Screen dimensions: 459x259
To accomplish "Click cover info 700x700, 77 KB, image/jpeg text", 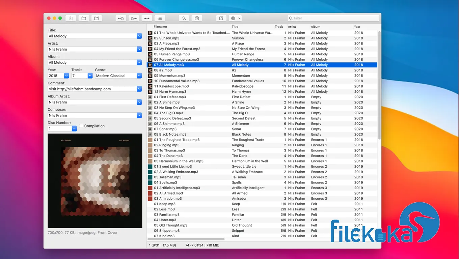I will (x=83, y=233).
